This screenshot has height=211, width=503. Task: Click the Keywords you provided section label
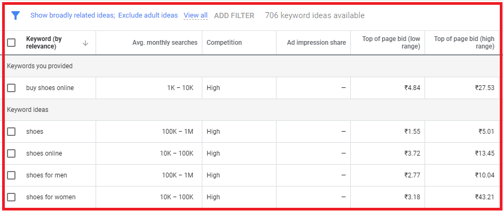[x=40, y=66]
